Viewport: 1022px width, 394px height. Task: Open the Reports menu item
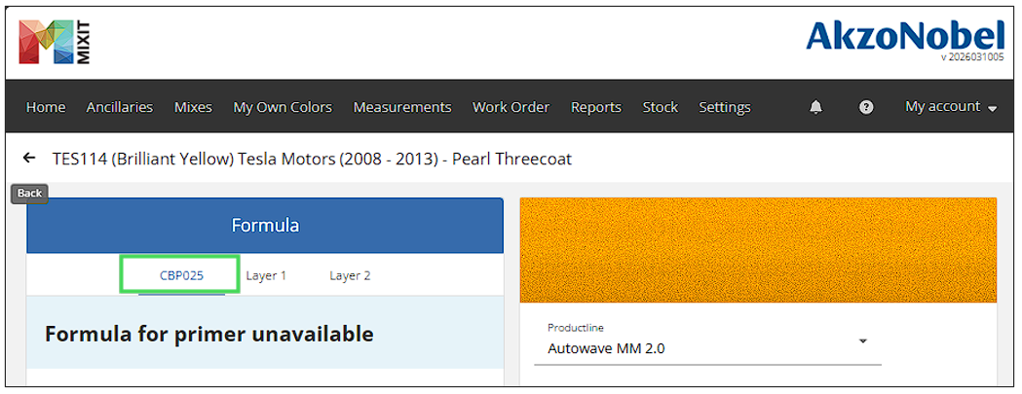tap(595, 107)
